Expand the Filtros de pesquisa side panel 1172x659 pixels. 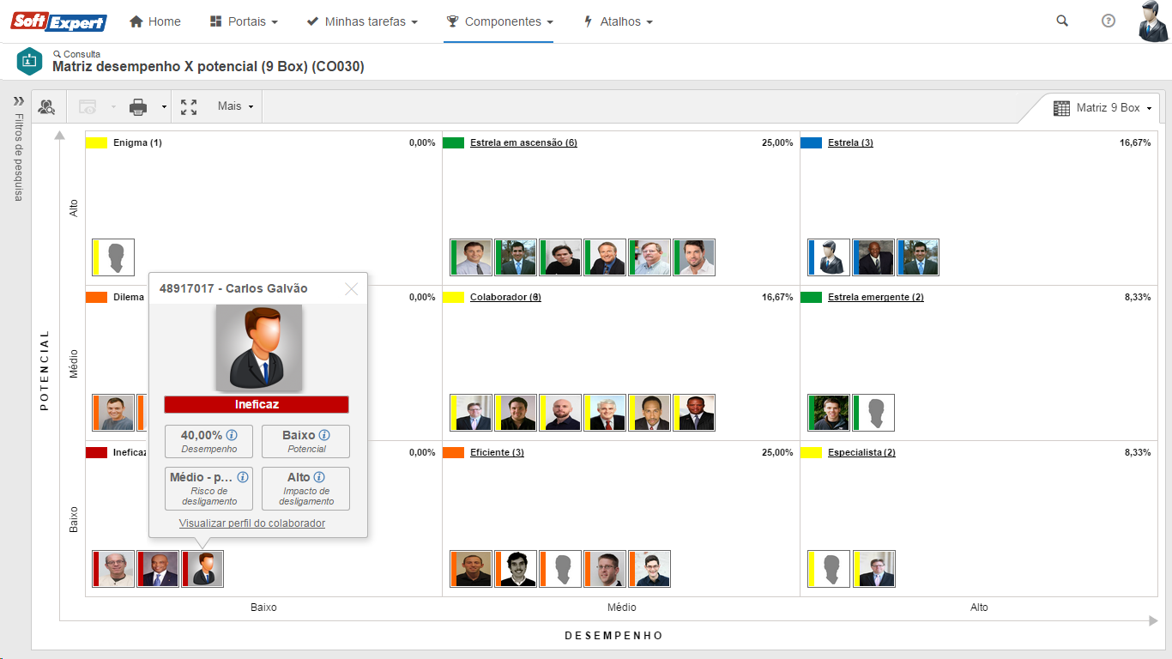[x=18, y=101]
